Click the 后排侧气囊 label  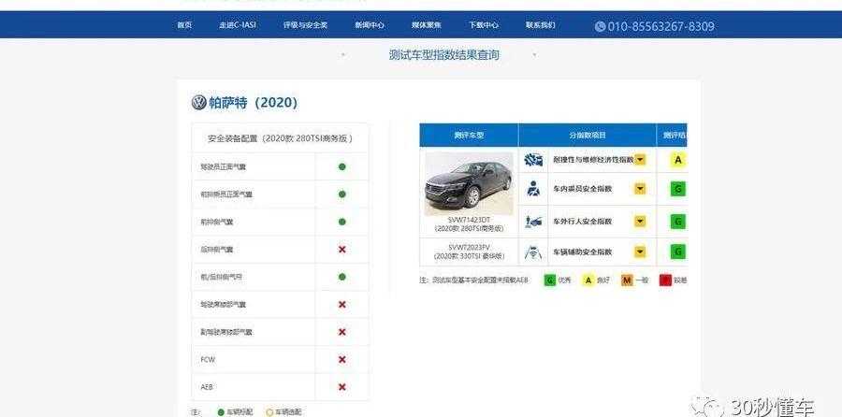coord(216,250)
